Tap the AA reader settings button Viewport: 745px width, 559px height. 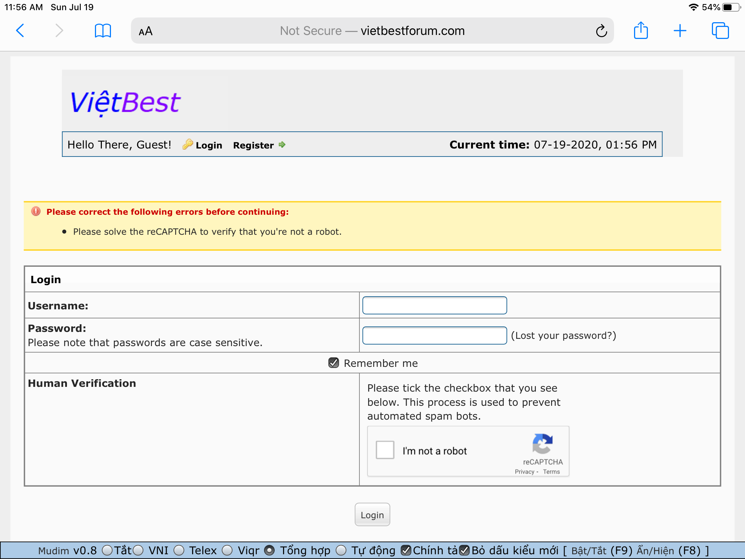coord(146,31)
